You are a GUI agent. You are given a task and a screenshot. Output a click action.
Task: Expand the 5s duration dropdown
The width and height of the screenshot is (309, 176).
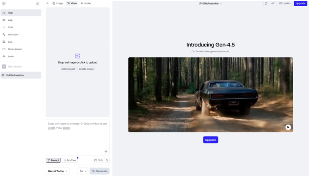point(83,171)
